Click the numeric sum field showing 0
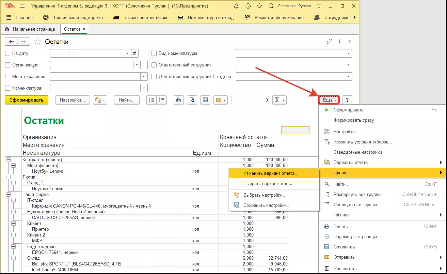 250,100
